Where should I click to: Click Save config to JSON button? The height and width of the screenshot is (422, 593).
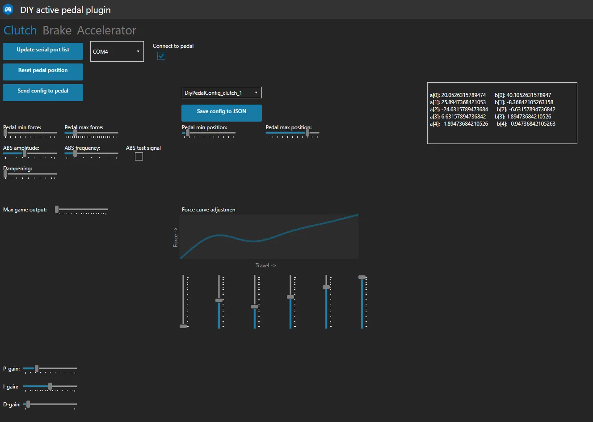tap(222, 113)
